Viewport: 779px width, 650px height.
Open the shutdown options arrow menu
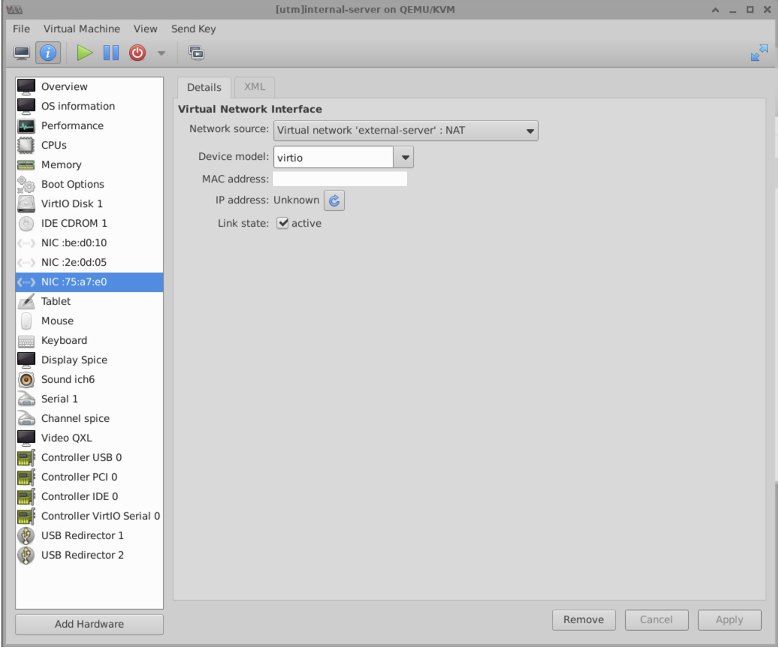(x=161, y=53)
